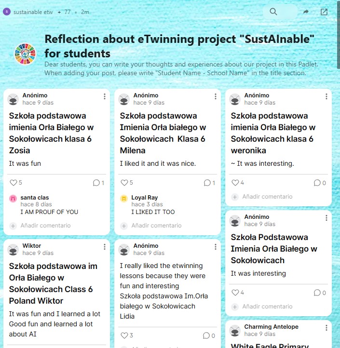The width and height of the screenshot is (340, 348).
Task: Click the search magnifier icon
Action: pos(273,12)
